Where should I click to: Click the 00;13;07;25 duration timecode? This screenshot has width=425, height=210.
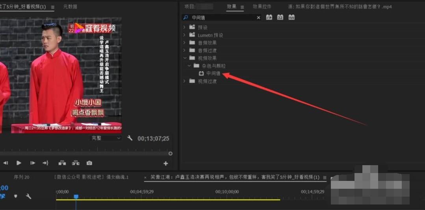[153, 138]
